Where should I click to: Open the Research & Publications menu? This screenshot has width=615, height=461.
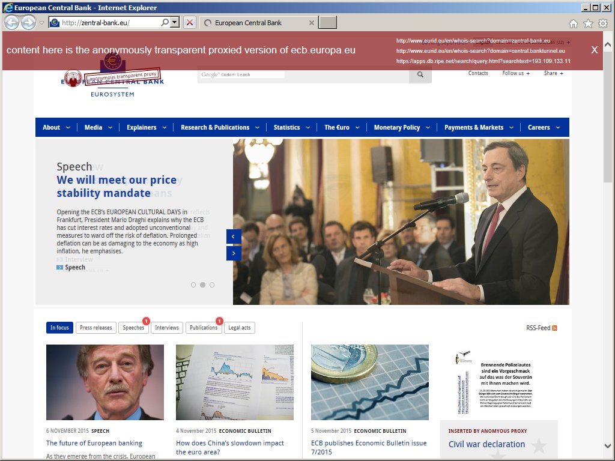coord(220,127)
